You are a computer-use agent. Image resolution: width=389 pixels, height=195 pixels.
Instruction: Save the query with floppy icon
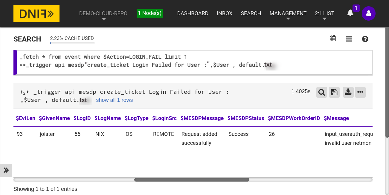click(x=334, y=92)
